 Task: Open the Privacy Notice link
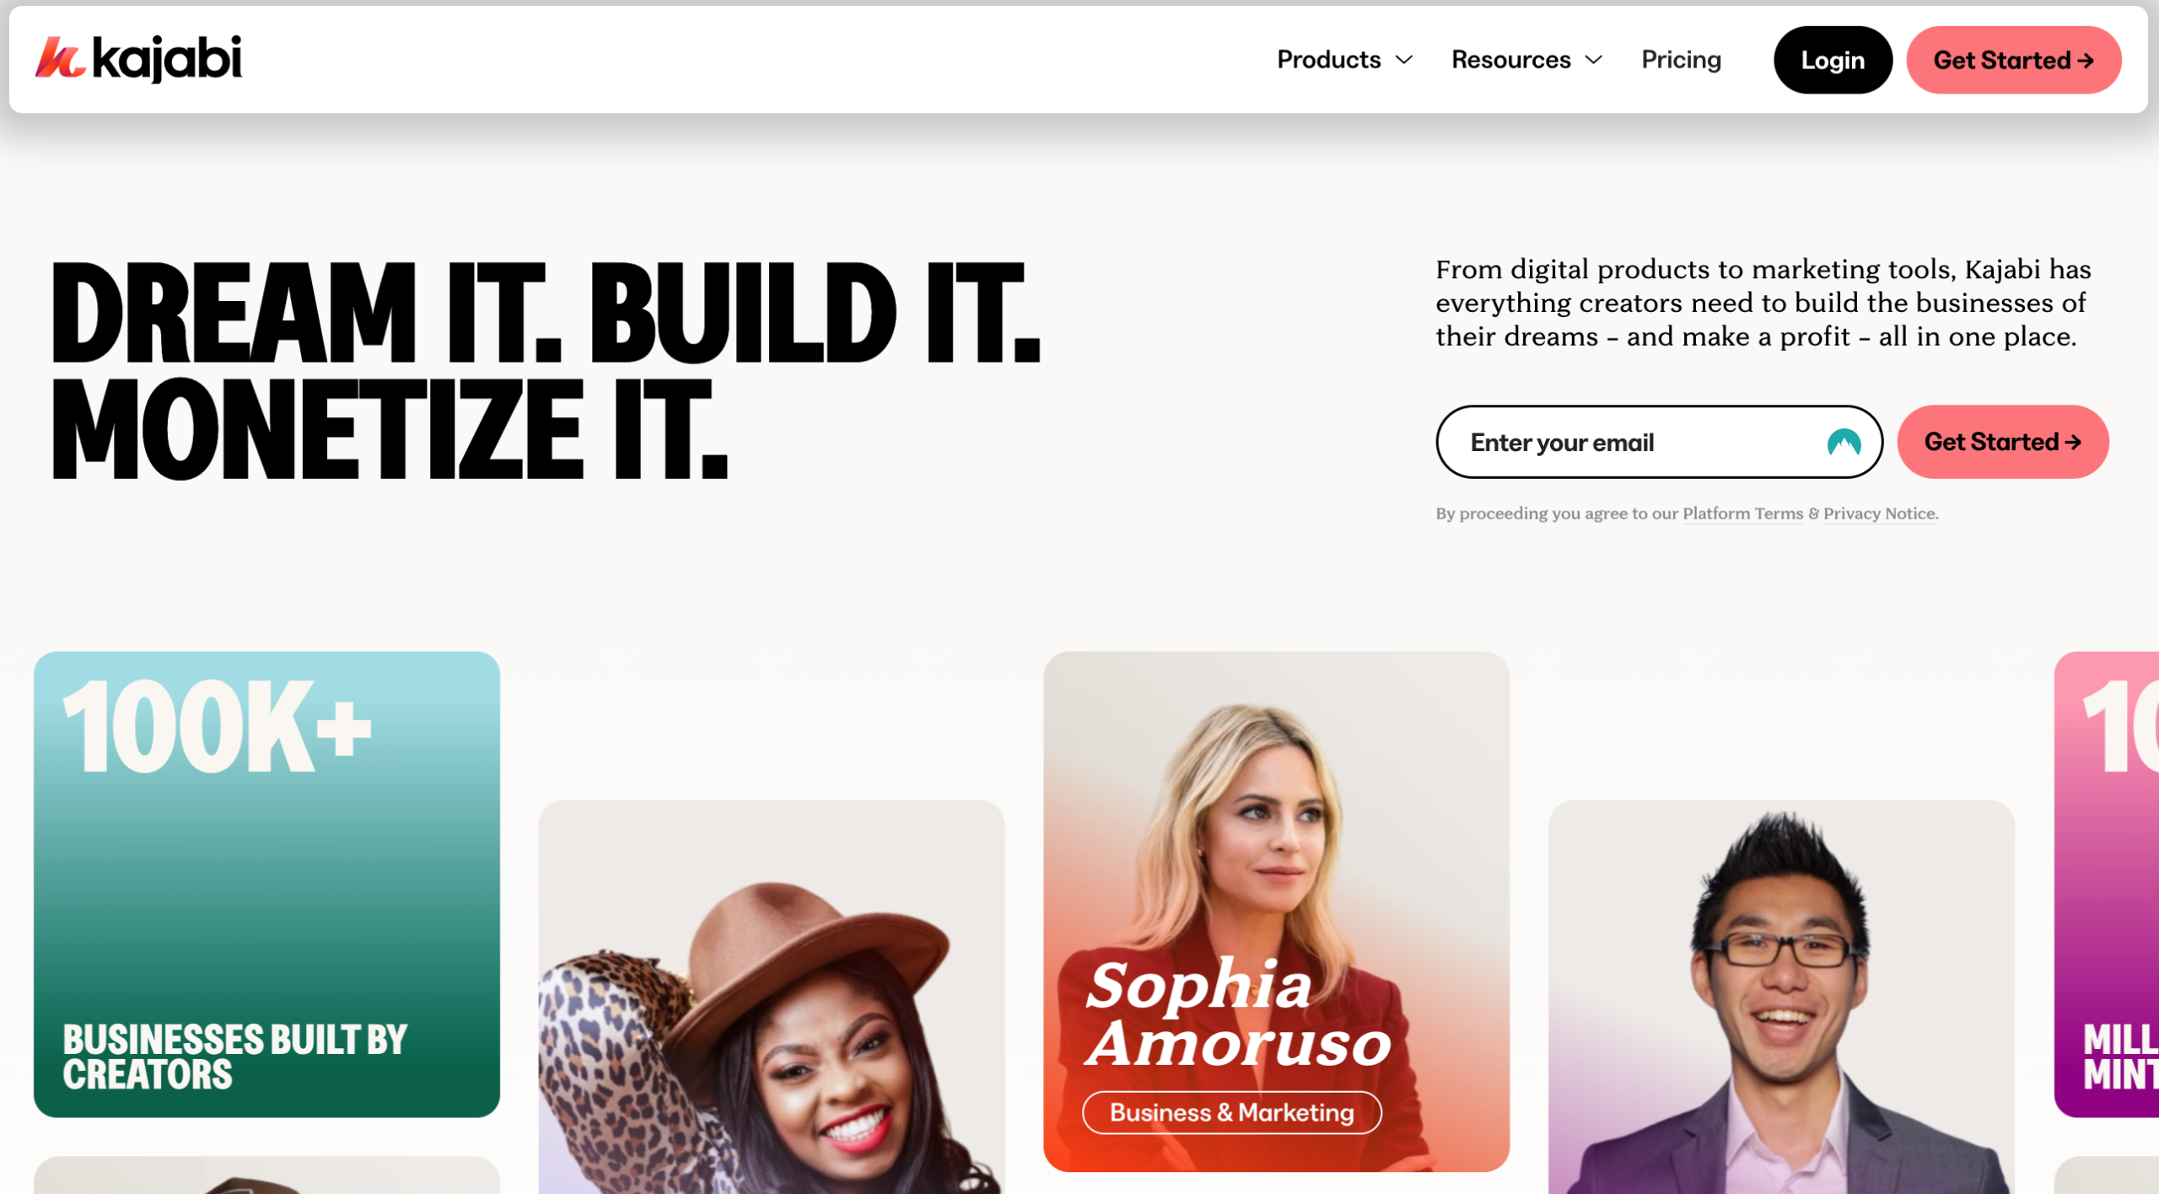pos(1879,514)
